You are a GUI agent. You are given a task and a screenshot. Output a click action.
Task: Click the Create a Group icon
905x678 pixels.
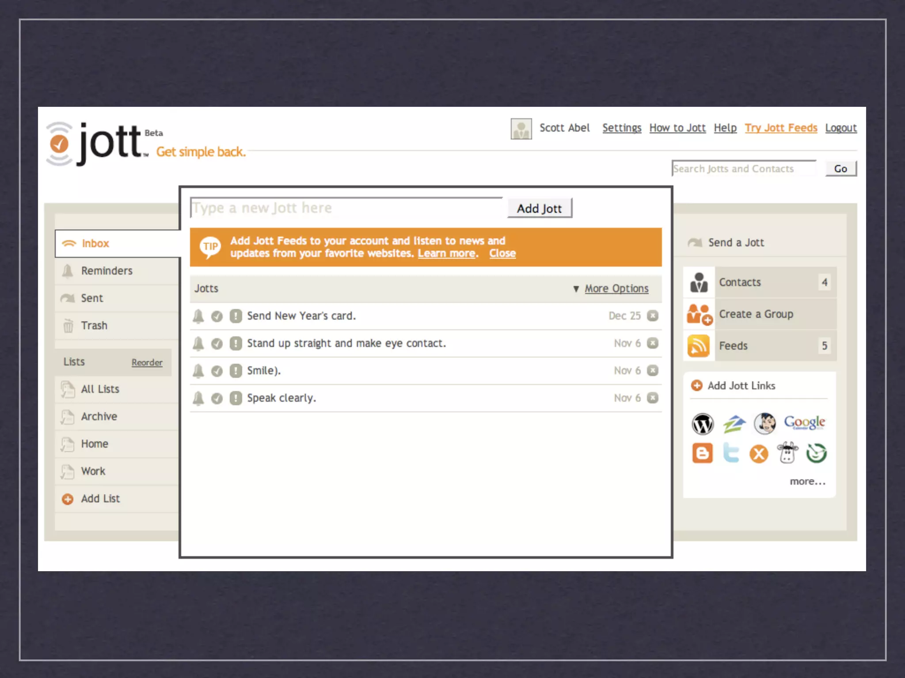[699, 314]
